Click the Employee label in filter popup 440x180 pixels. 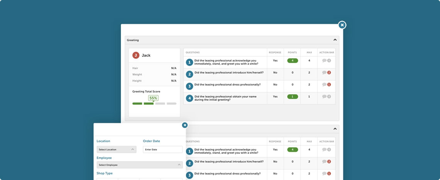click(104, 158)
